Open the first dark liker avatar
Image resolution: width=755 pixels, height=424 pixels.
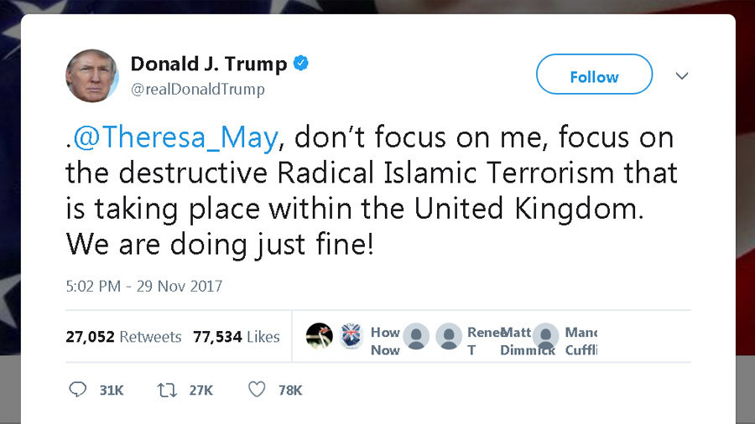click(319, 335)
